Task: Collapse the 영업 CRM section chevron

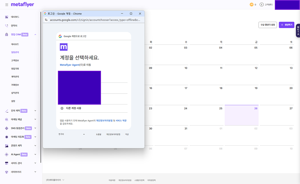Action: pyautogui.click(x=35, y=35)
